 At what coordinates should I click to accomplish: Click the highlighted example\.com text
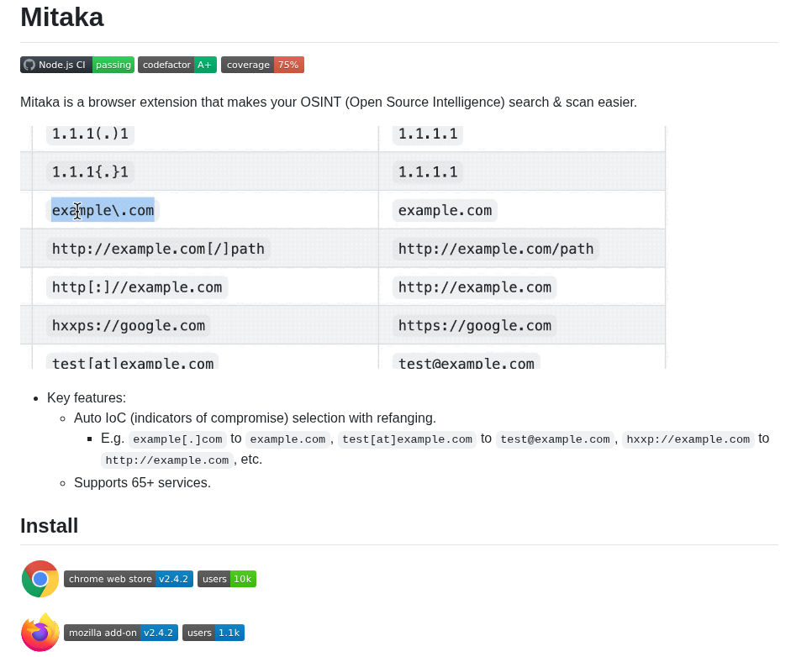click(x=103, y=210)
